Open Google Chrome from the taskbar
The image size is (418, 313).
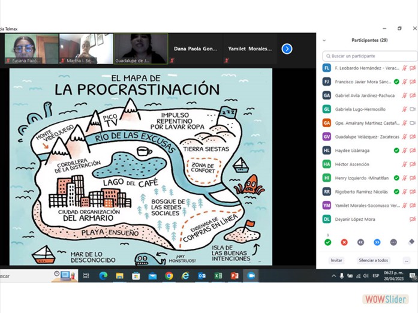[169, 276]
